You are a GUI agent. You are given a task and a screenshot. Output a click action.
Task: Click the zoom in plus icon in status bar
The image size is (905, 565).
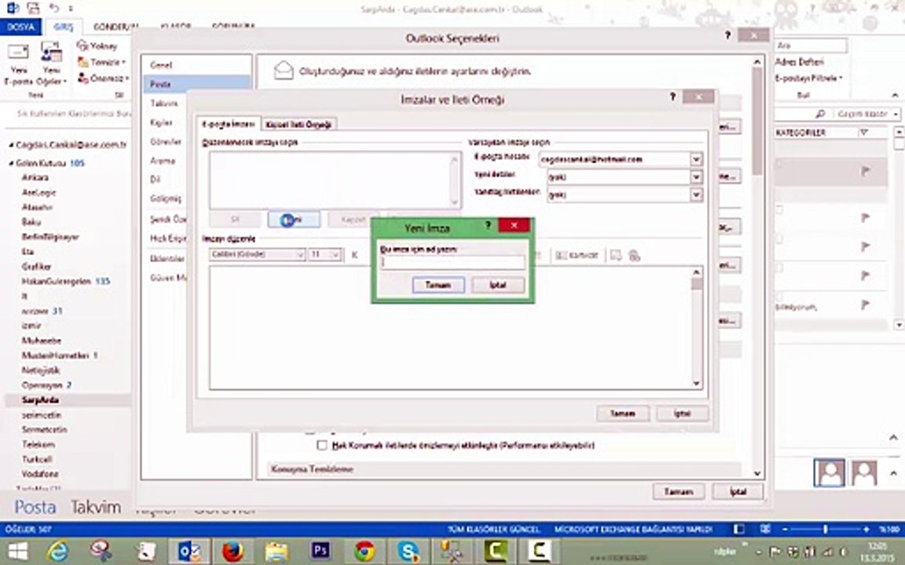pos(867,529)
